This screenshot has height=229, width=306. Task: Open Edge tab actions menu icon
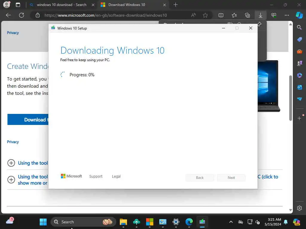(x=18, y=5)
